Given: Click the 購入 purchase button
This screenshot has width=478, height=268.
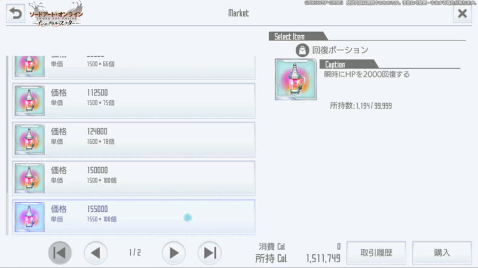Looking at the screenshot, I should pyautogui.click(x=442, y=252).
